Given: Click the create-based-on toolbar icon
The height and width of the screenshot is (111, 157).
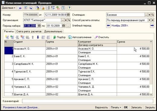Looking at the screenshot, I should pyautogui.click(x=37, y=8).
